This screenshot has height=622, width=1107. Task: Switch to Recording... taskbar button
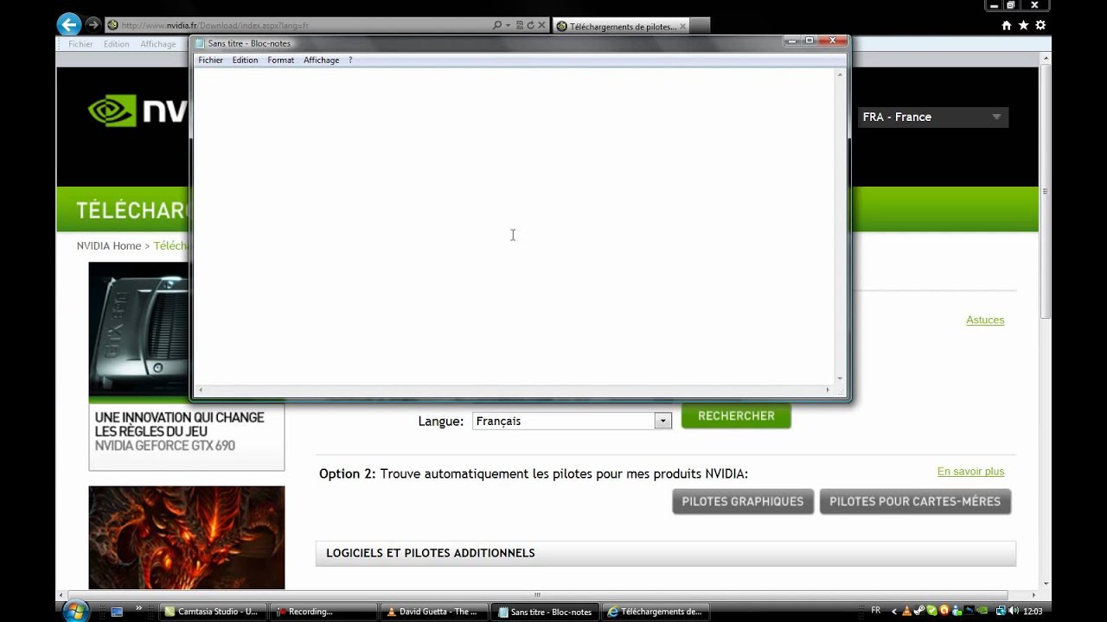tap(325, 612)
